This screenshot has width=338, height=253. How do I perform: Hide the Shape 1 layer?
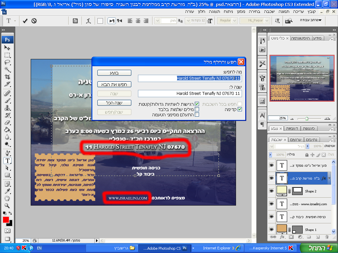pos(271,230)
